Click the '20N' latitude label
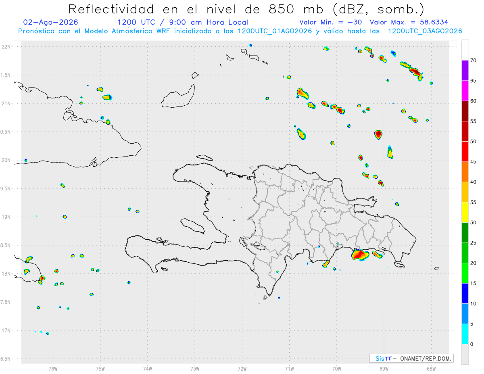This screenshot has width=484, height=374. click(x=7, y=160)
